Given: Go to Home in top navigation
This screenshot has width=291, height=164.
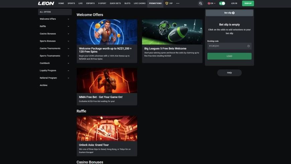Looking at the screenshot, I should [x=61, y=3].
